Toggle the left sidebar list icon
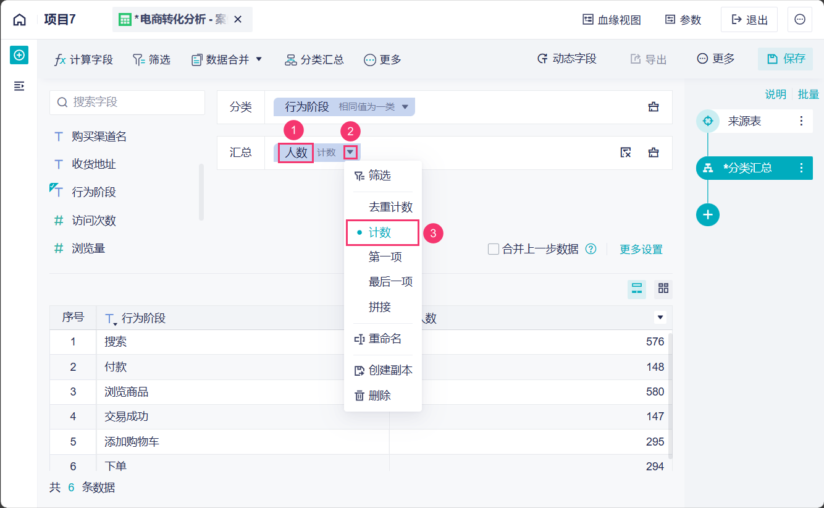Screen dimensions: 824x508 tap(19, 86)
